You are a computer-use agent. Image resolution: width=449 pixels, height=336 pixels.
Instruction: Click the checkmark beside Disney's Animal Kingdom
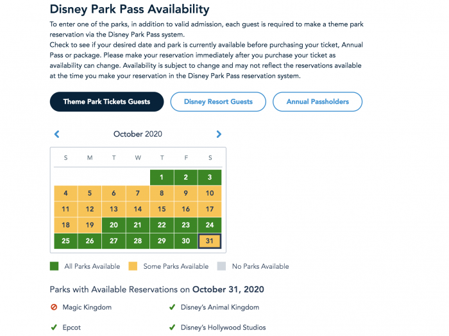pyautogui.click(x=172, y=307)
